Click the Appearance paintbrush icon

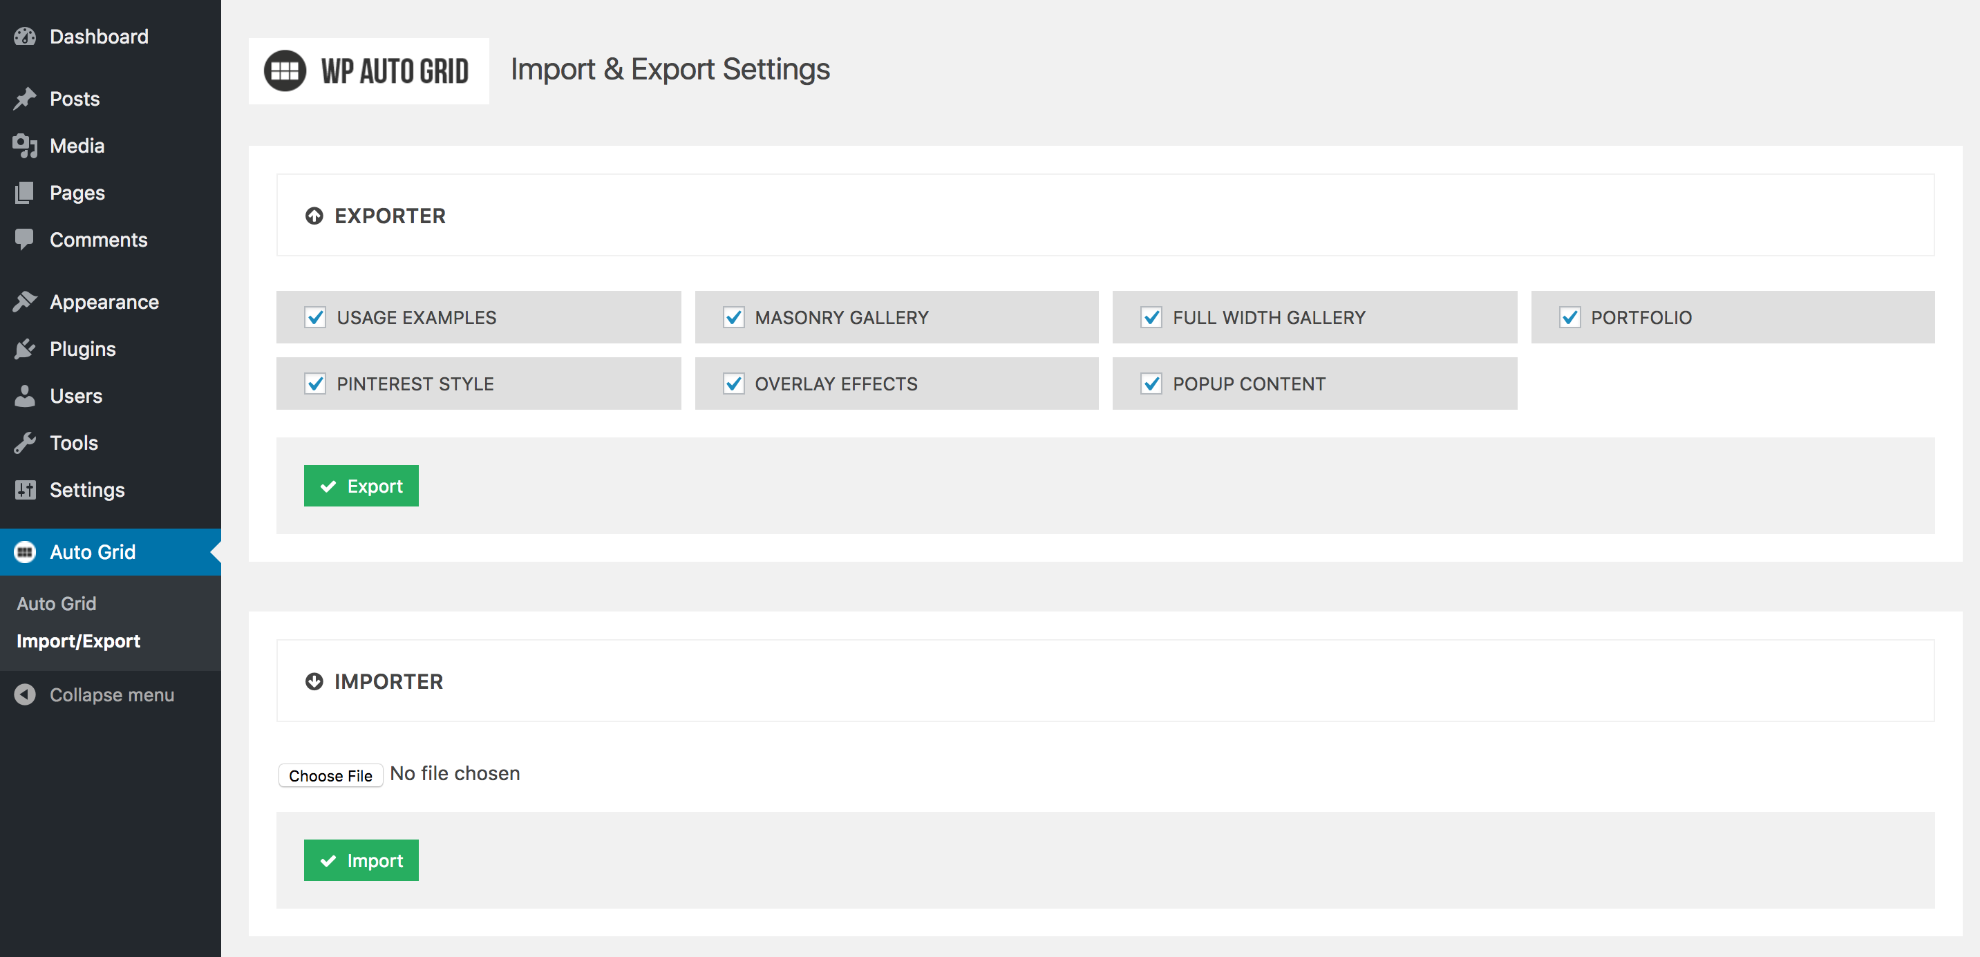tap(25, 302)
